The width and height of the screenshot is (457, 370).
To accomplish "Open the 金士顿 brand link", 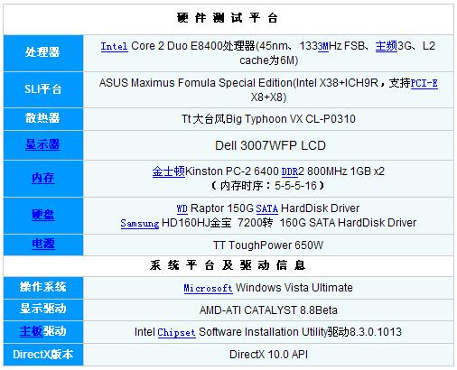I will 168,171.
